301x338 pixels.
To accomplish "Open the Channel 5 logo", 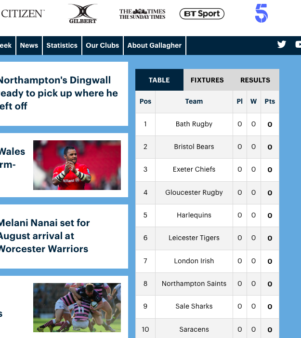I will (261, 13).
